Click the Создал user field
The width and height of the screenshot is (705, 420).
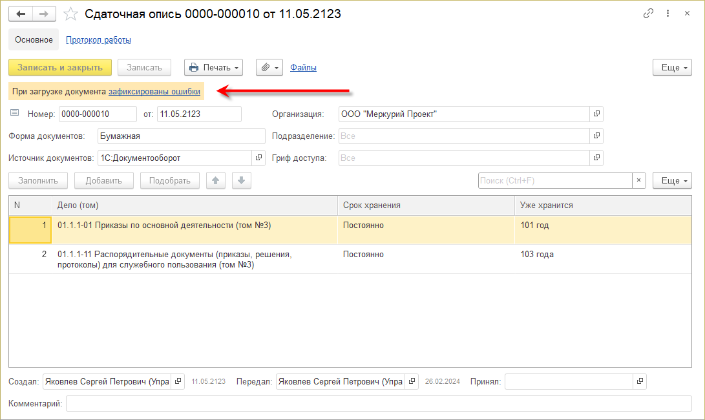point(107,381)
